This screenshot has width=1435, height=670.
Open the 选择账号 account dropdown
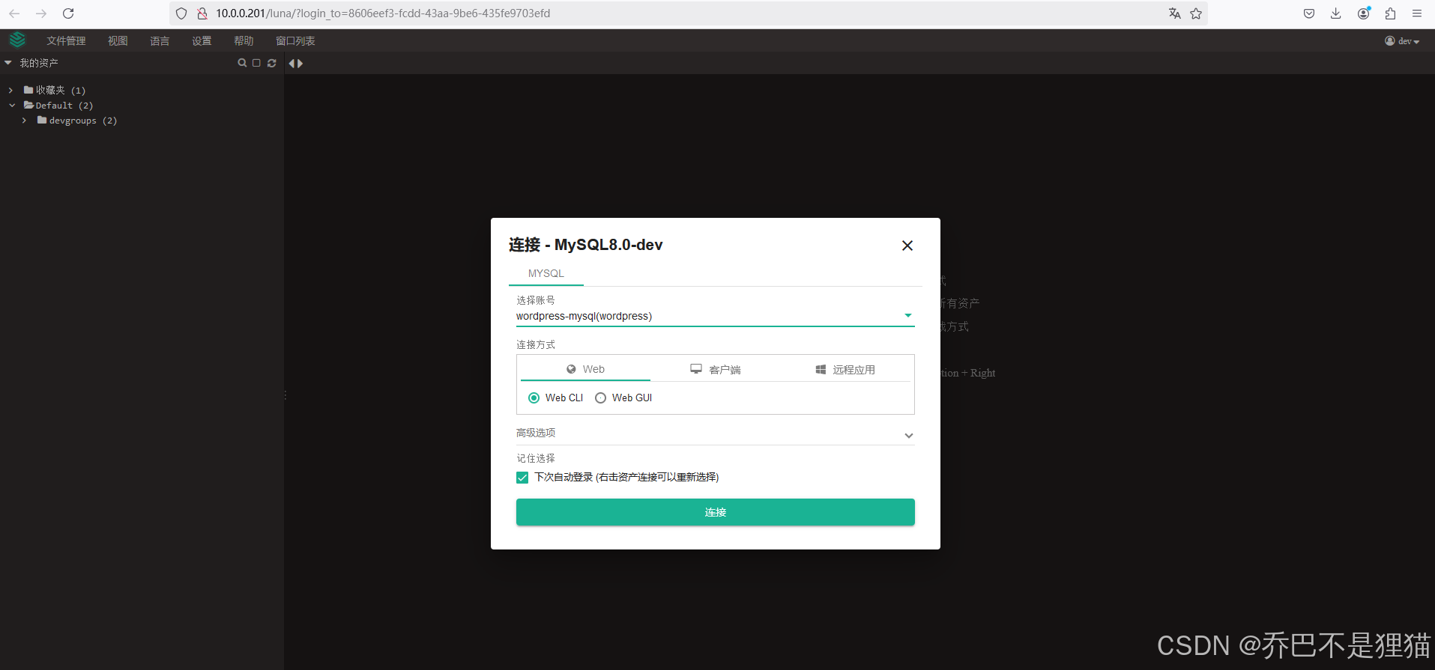click(715, 316)
